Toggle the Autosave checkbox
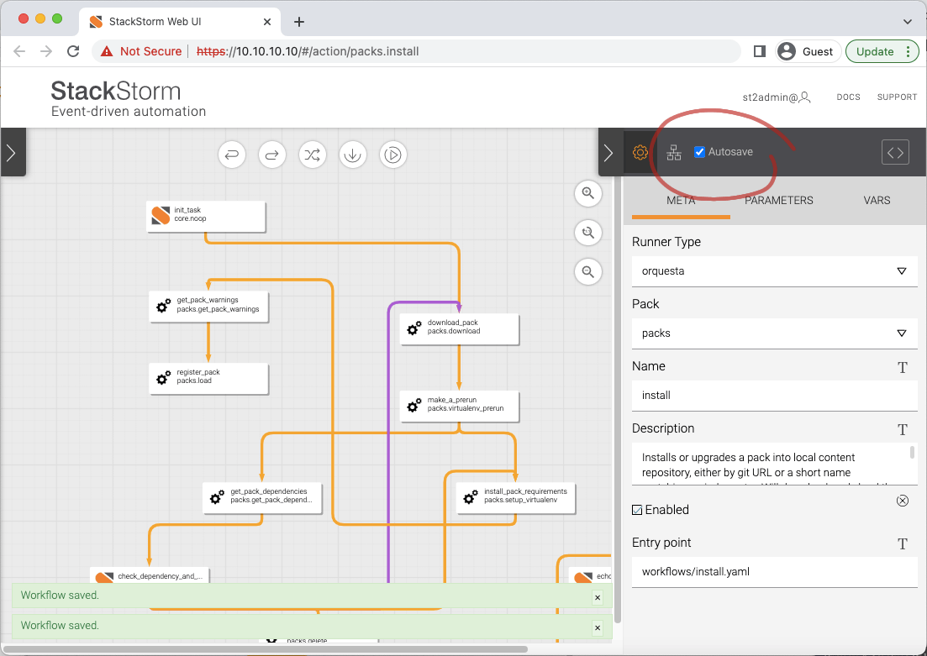Image resolution: width=927 pixels, height=656 pixels. [x=699, y=152]
